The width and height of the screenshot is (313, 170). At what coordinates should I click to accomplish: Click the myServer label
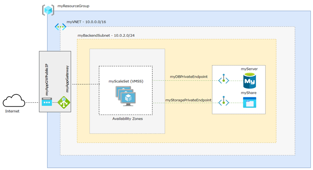(249, 69)
